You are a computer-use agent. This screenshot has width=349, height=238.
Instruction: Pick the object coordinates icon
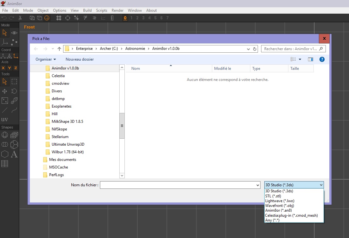point(9,56)
